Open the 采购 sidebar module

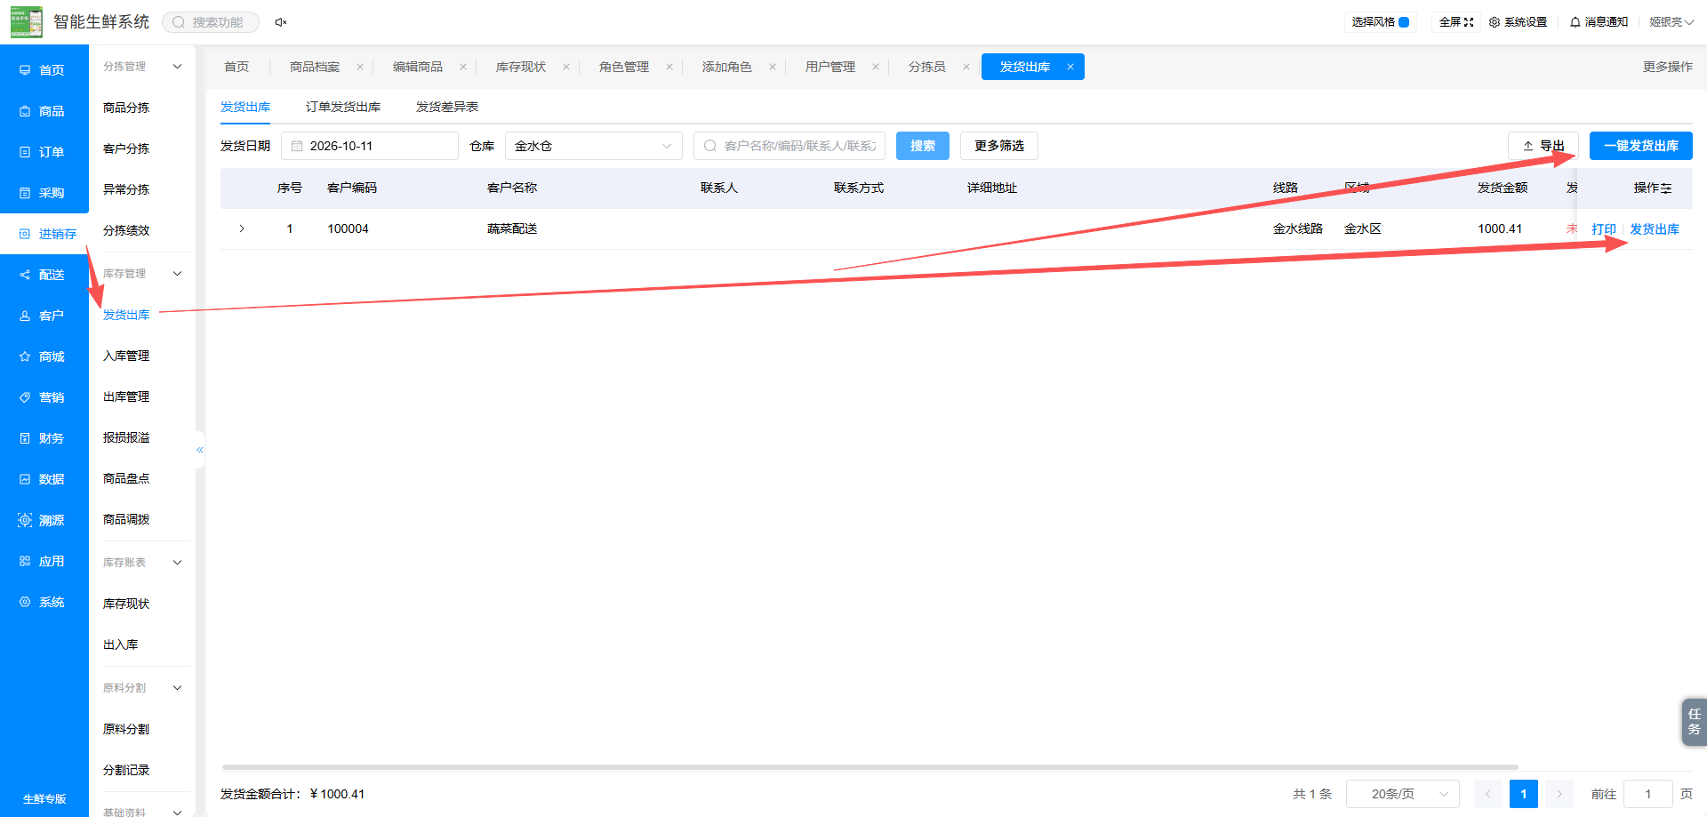click(44, 193)
